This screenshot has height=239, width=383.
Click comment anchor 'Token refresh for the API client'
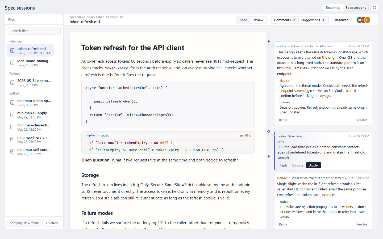click(312, 46)
